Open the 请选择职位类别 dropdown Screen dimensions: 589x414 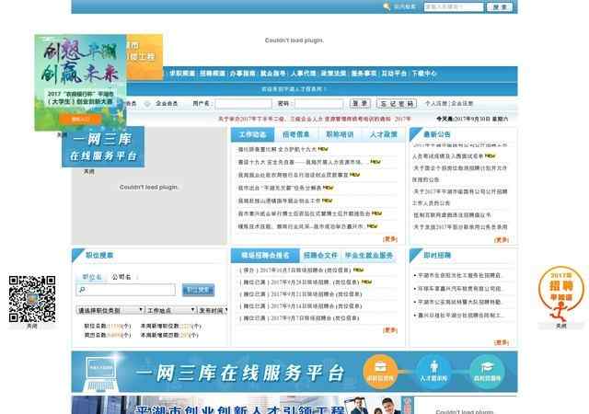click(x=110, y=311)
